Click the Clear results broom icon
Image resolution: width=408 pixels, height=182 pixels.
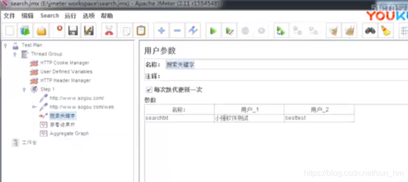tap(333, 31)
